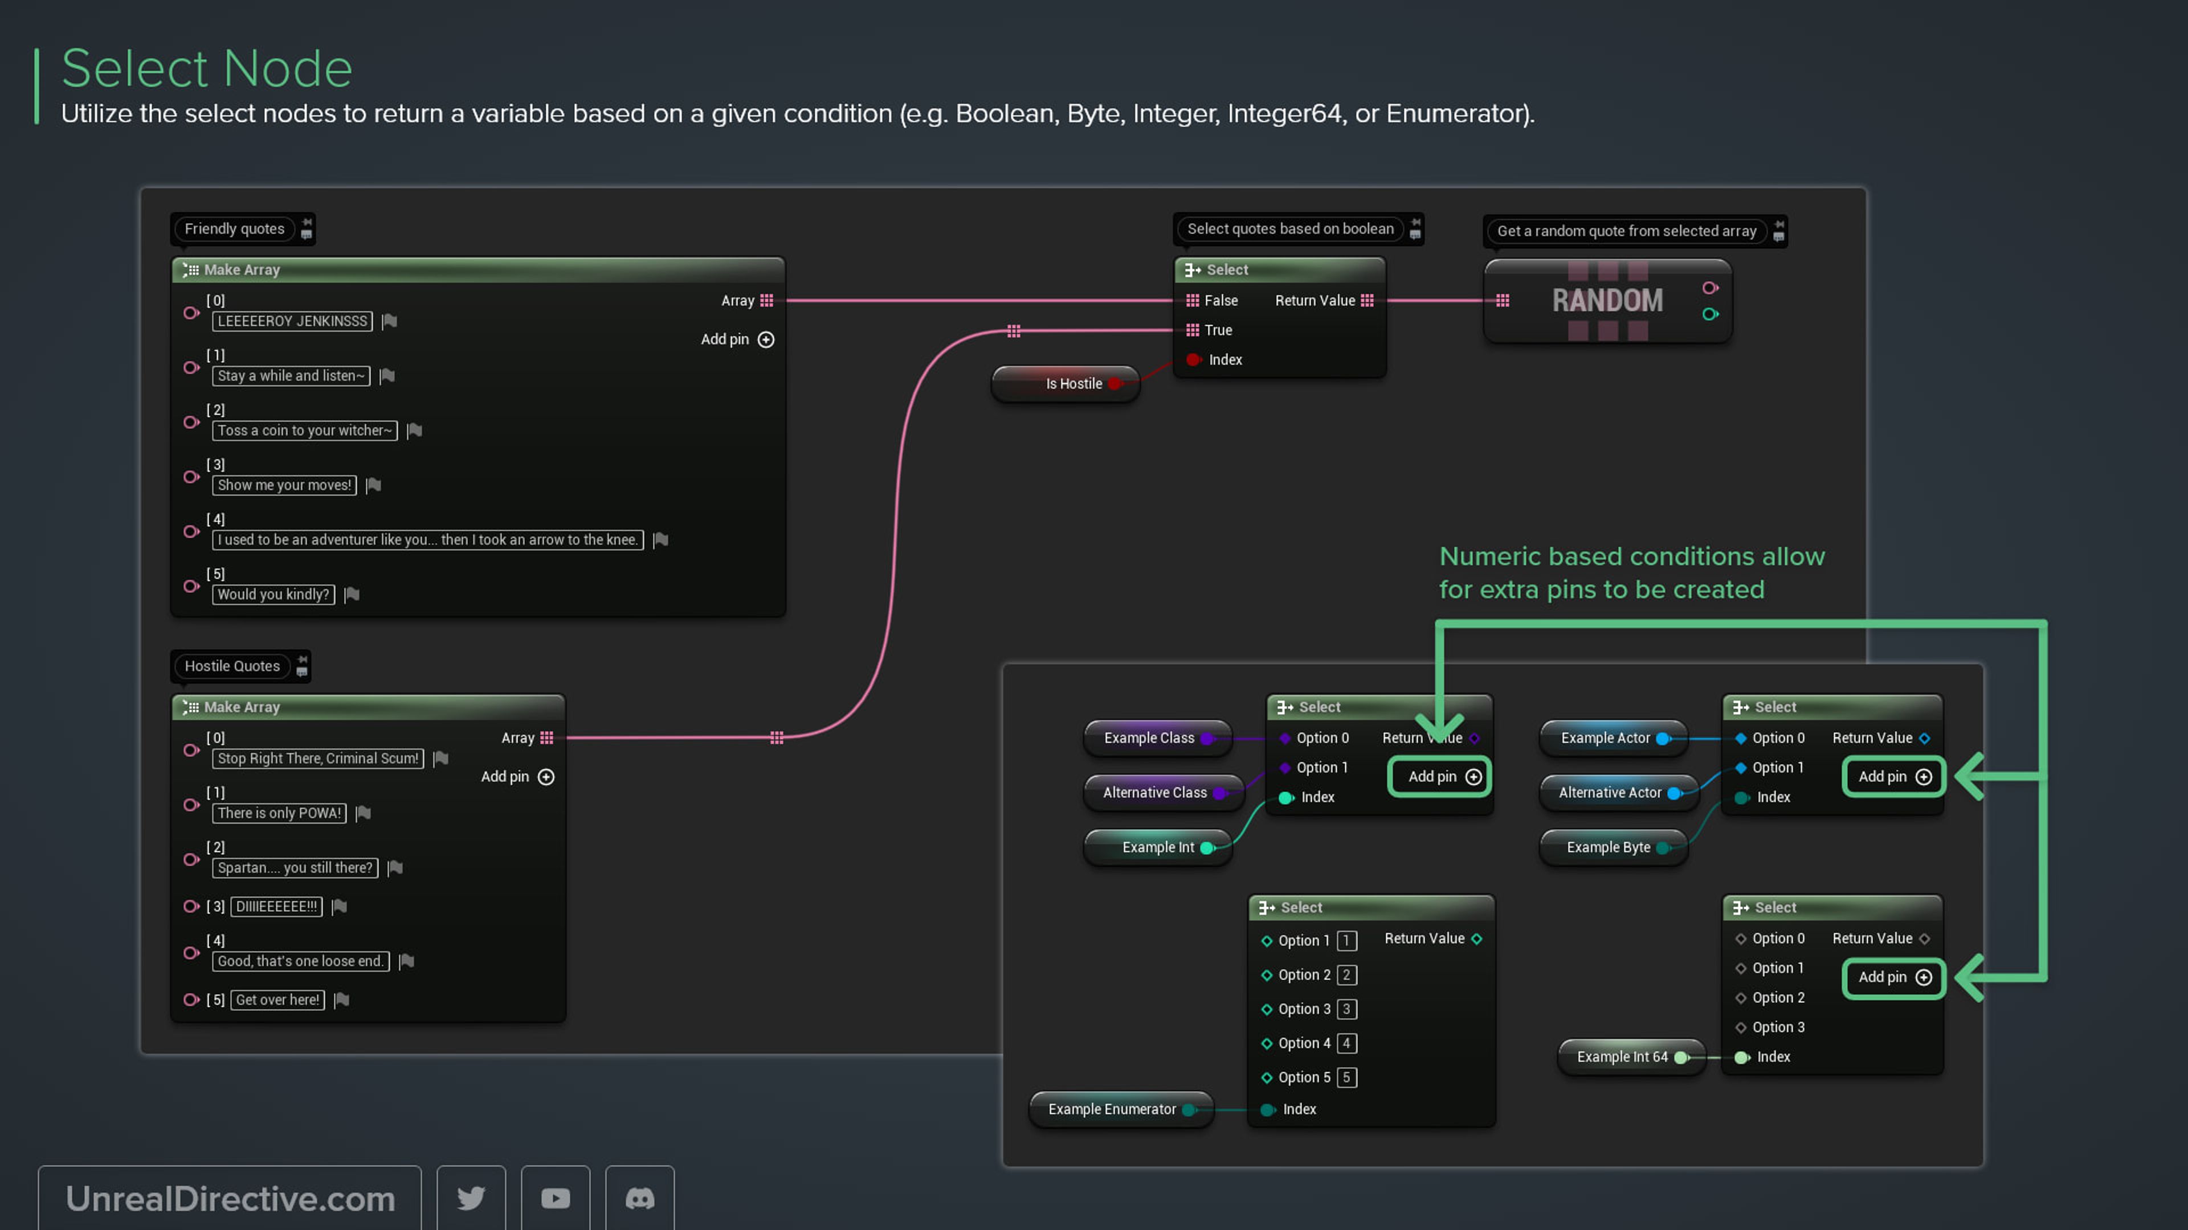Collapse the "Select quotes based on boolean" comment
This screenshot has width=2188, height=1230.
pyautogui.click(x=1414, y=223)
